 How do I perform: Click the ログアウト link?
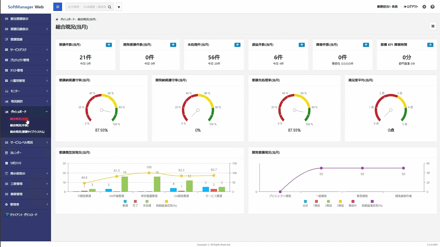[x=411, y=7]
